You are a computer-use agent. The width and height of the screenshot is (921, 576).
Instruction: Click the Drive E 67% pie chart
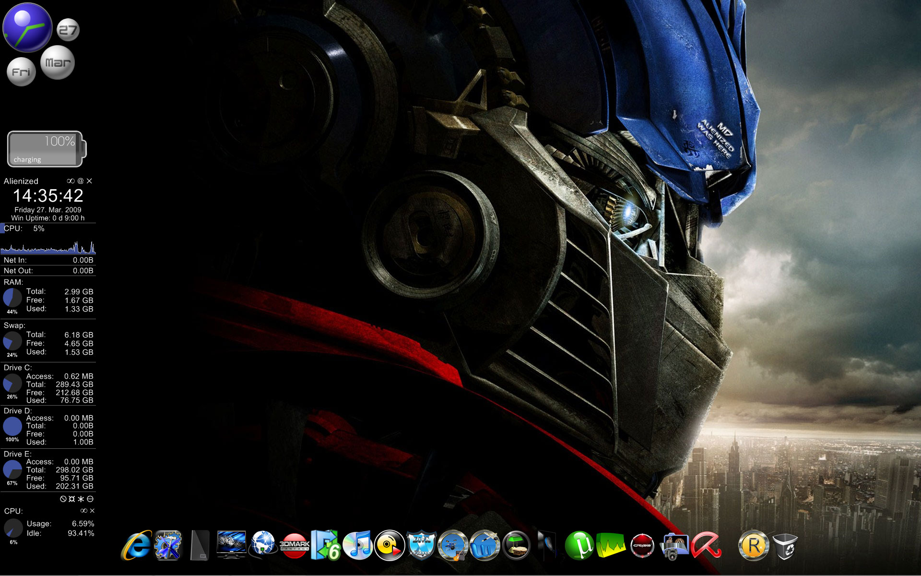click(x=12, y=469)
